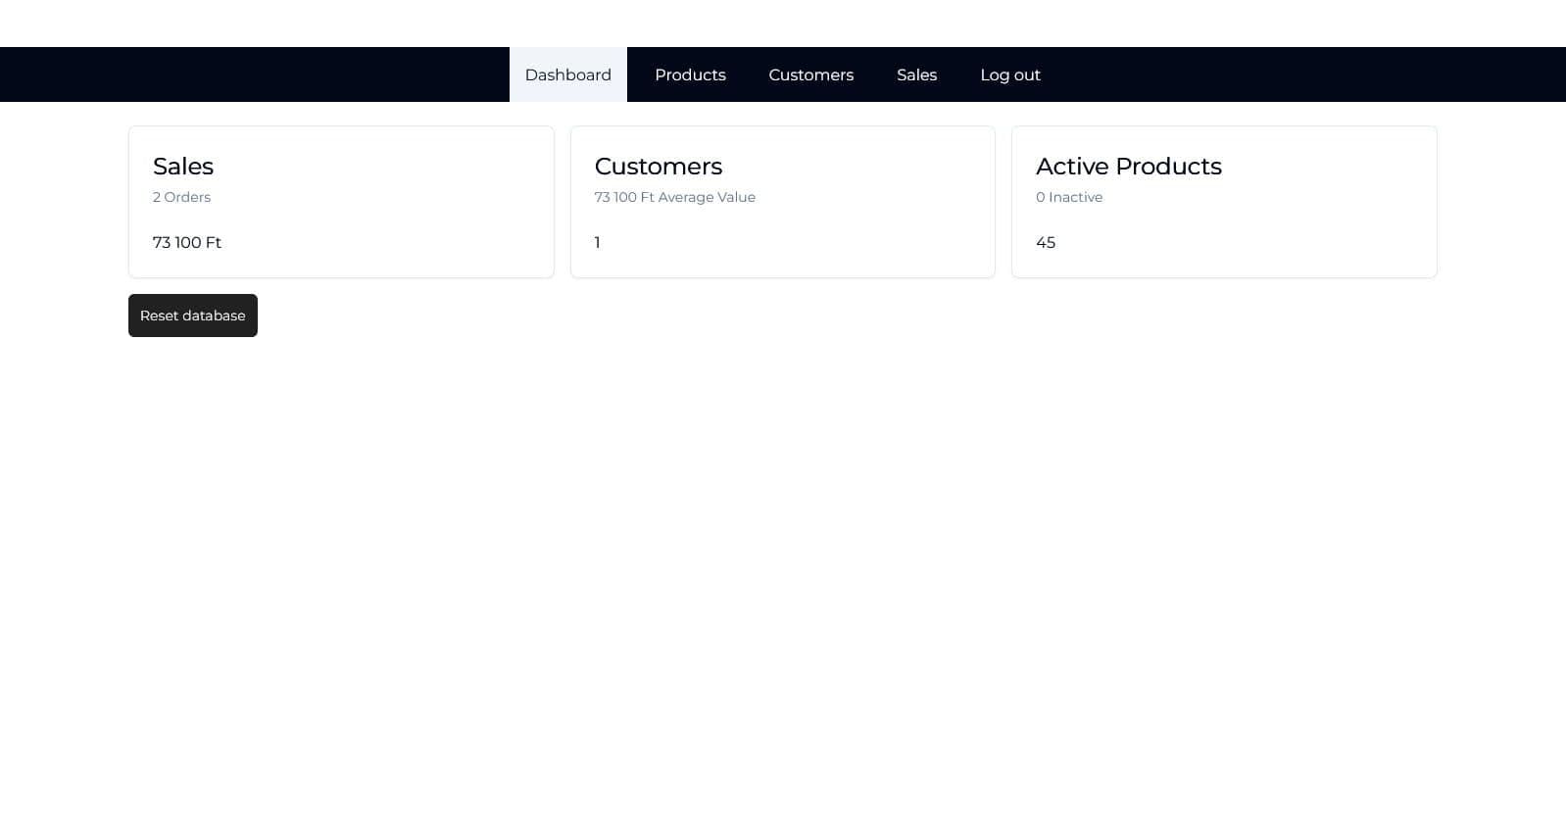Click the Active Products card heading
The height and width of the screenshot is (827, 1566).
(1128, 167)
